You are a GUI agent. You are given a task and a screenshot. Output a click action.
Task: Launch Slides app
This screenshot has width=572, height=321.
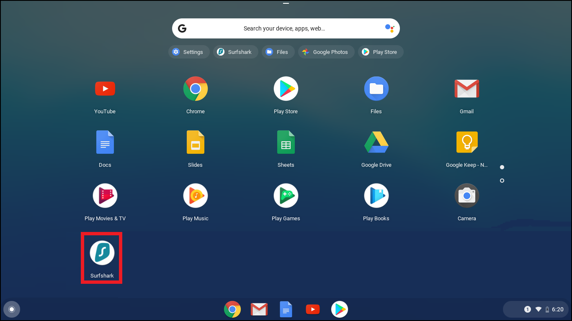[195, 142]
